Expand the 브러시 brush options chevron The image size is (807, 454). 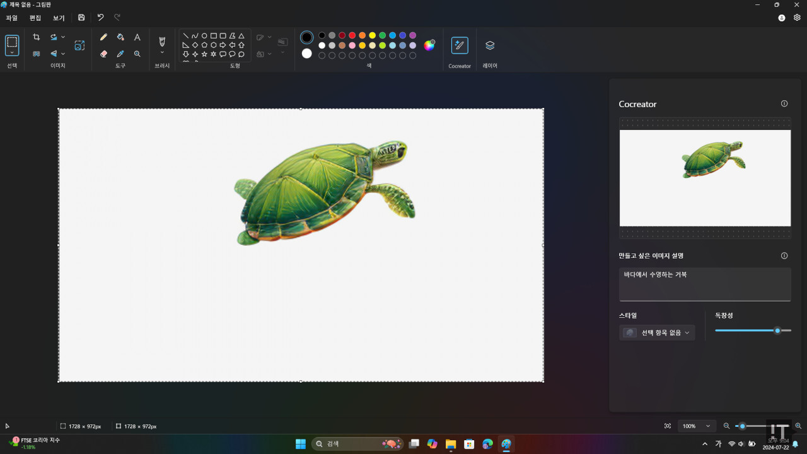(x=162, y=53)
